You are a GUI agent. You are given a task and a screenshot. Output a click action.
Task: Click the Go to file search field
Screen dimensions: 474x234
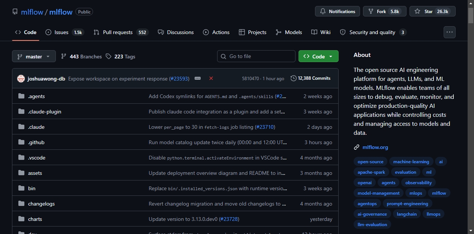point(256,56)
